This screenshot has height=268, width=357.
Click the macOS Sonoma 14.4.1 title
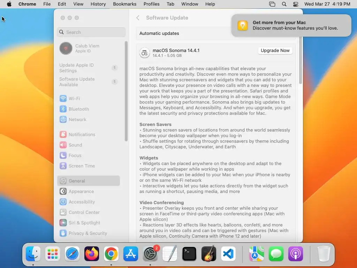pyautogui.click(x=176, y=50)
